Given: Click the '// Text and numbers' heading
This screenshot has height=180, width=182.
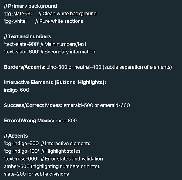Looking at the screenshot, I should click(27, 37).
